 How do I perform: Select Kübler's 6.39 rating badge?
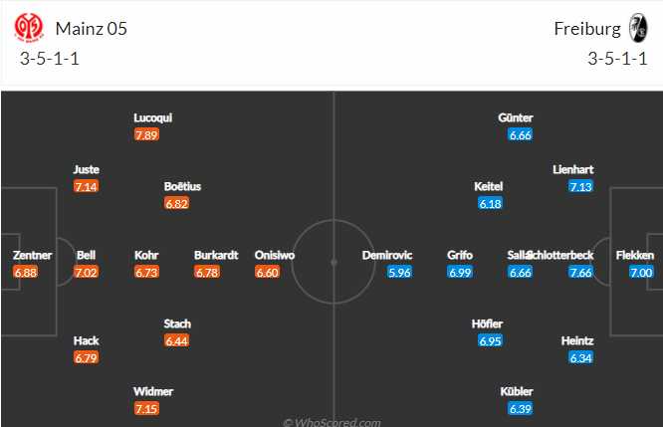click(x=520, y=409)
